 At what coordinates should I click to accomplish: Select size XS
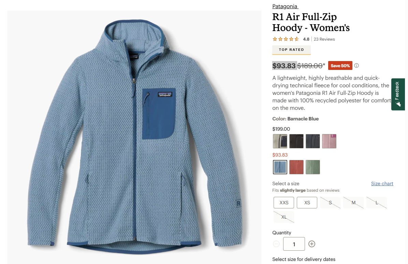(x=307, y=203)
